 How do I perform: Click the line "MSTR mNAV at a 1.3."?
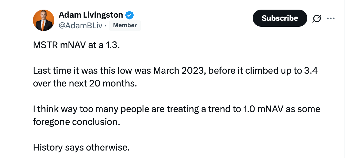click(x=76, y=45)
